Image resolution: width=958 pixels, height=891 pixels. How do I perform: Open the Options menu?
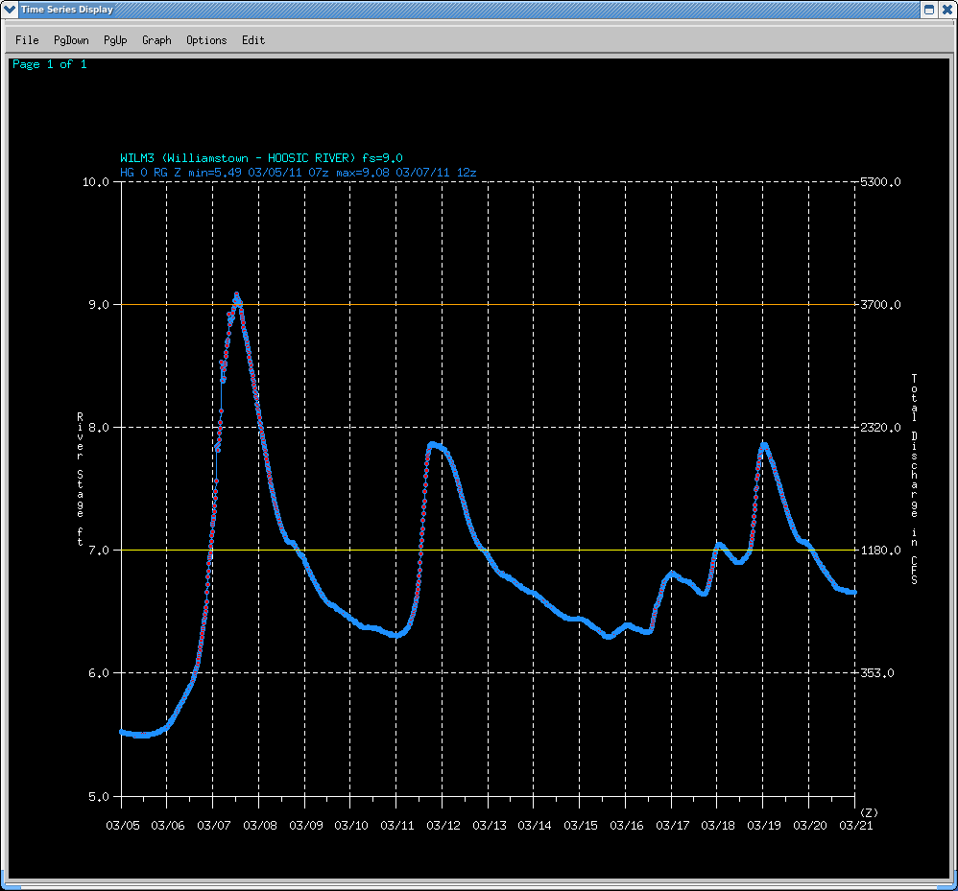206,40
